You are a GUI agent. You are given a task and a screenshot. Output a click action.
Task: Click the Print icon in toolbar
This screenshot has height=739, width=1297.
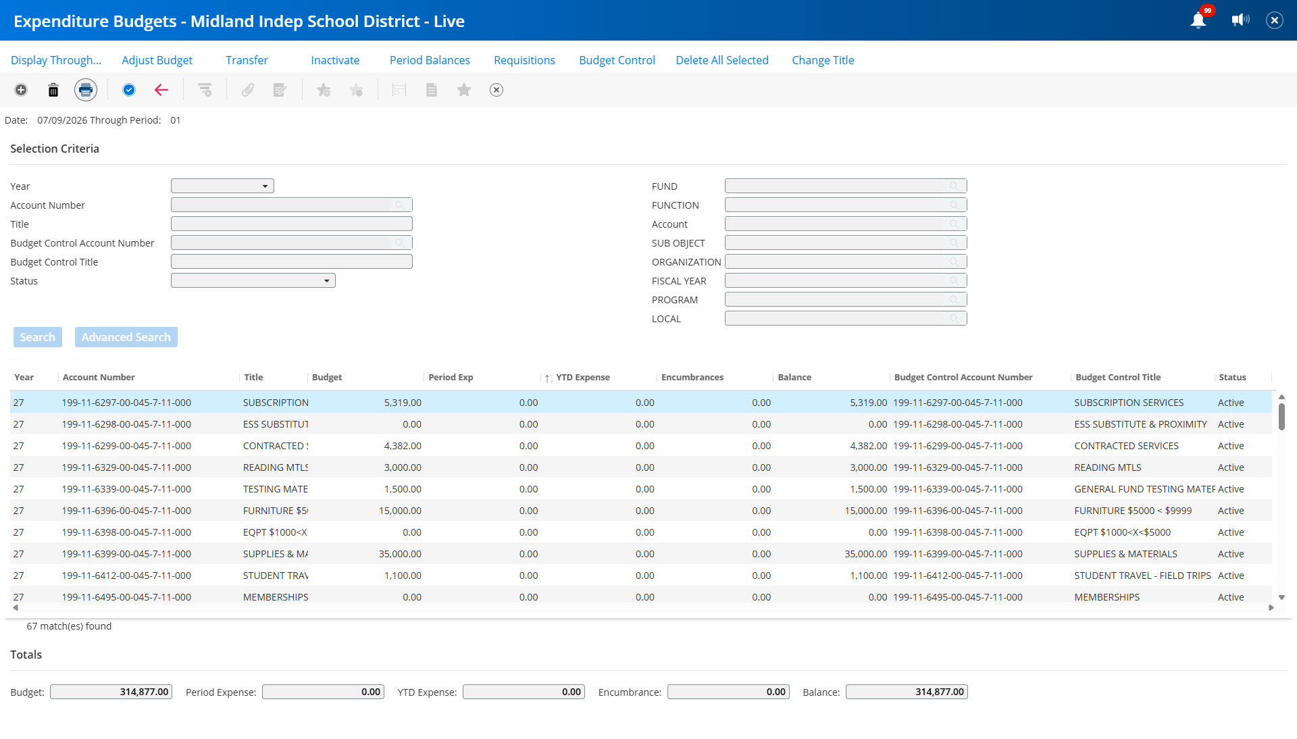(86, 90)
